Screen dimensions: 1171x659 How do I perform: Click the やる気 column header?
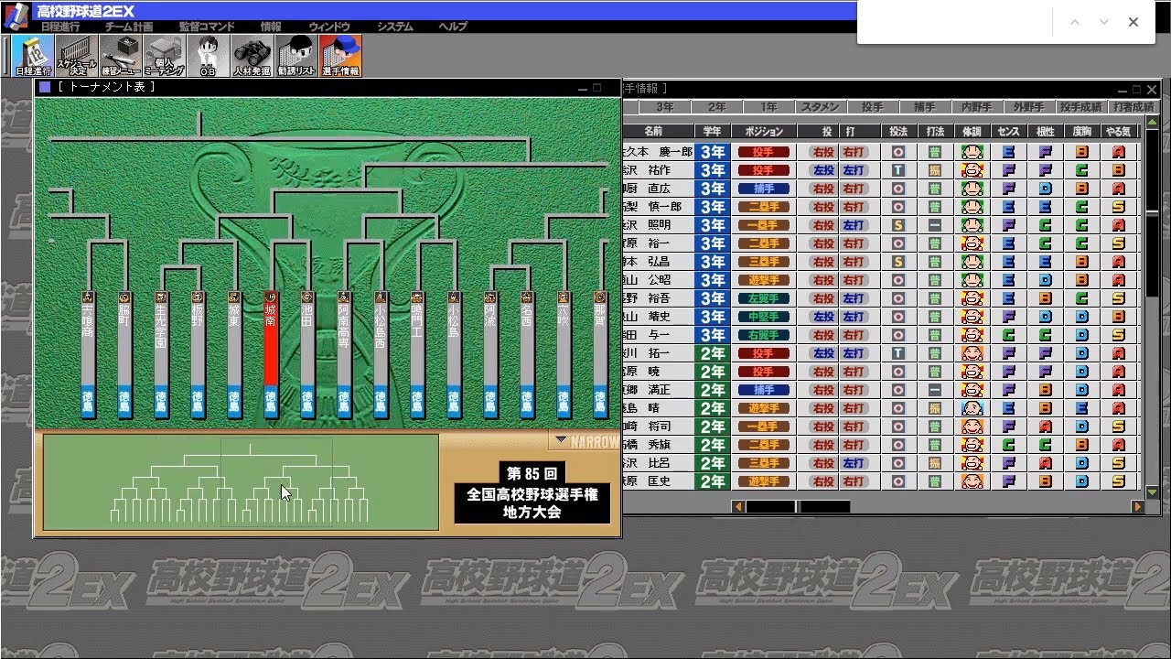coord(1118,132)
